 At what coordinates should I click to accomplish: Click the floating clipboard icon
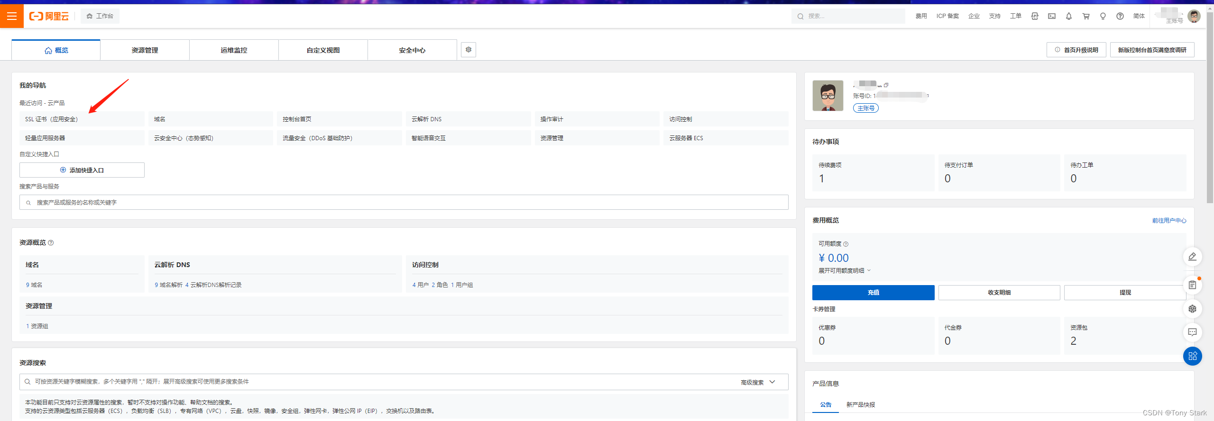tap(1192, 285)
